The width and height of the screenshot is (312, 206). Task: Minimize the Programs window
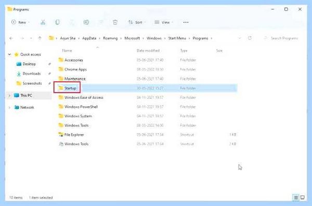click(272, 9)
